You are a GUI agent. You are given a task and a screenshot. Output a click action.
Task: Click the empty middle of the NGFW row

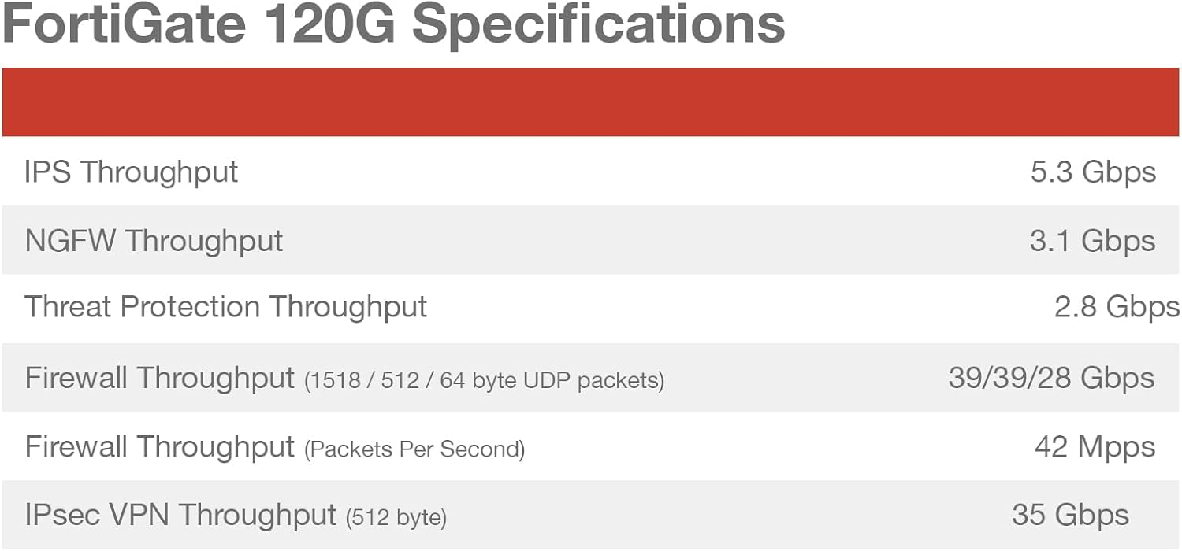[630, 241]
